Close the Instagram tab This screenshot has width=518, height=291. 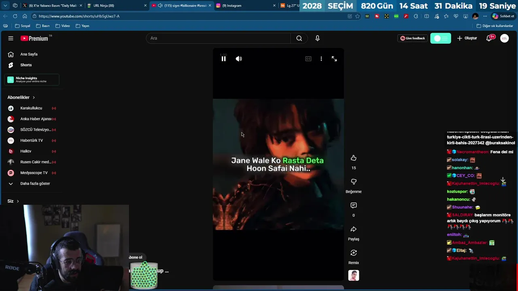point(274,6)
